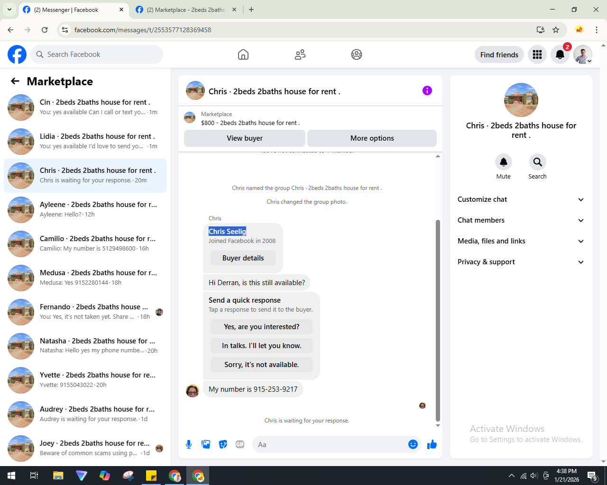Open the Fernando conversation

coord(85,312)
